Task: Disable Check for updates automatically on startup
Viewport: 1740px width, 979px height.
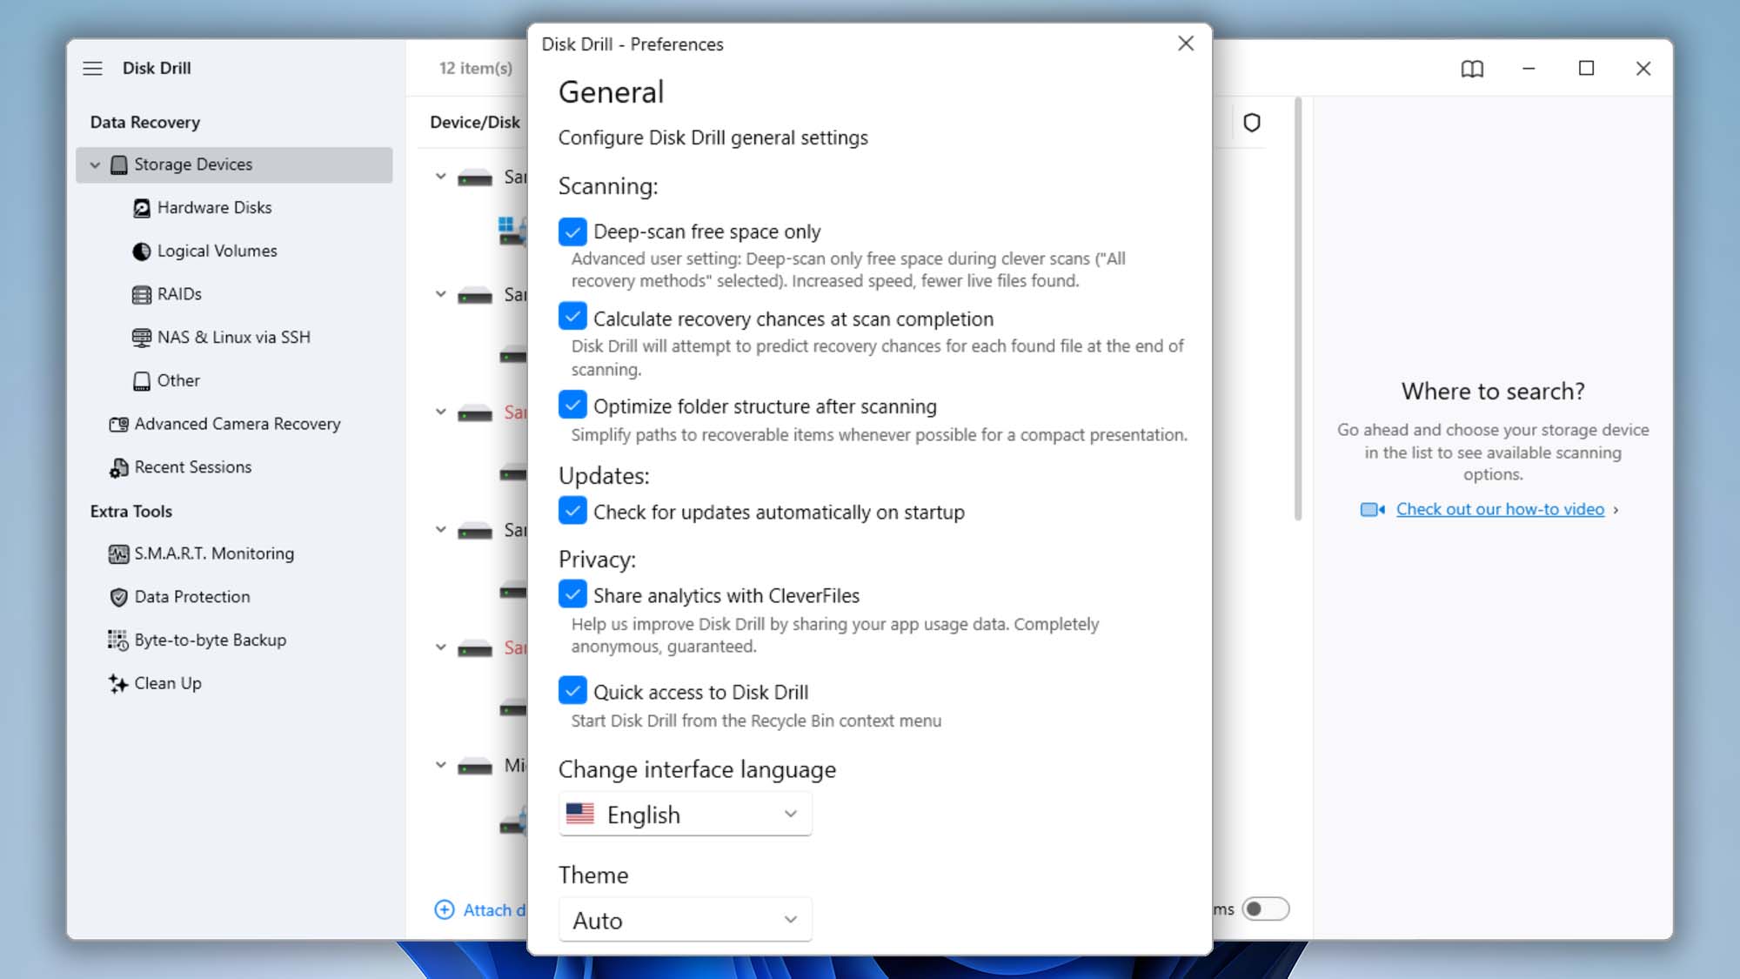Action: click(x=572, y=511)
